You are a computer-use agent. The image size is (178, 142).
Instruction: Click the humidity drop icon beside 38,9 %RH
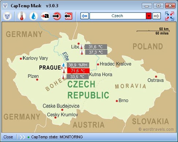[x=64, y=65]
